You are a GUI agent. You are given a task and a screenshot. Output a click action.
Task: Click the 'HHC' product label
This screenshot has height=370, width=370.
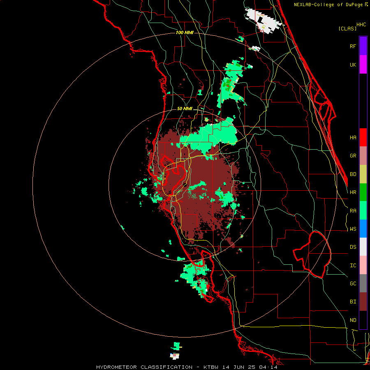[x=361, y=25]
